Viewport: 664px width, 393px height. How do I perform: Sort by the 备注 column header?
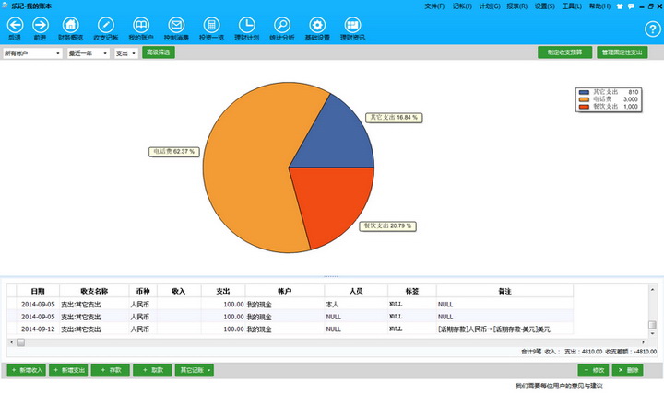tap(504, 291)
